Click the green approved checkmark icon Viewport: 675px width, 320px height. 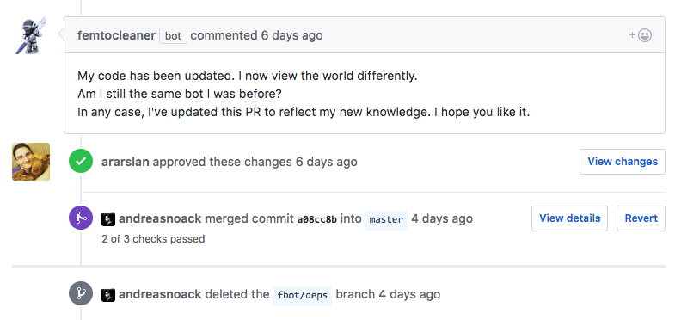pyautogui.click(x=81, y=162)
